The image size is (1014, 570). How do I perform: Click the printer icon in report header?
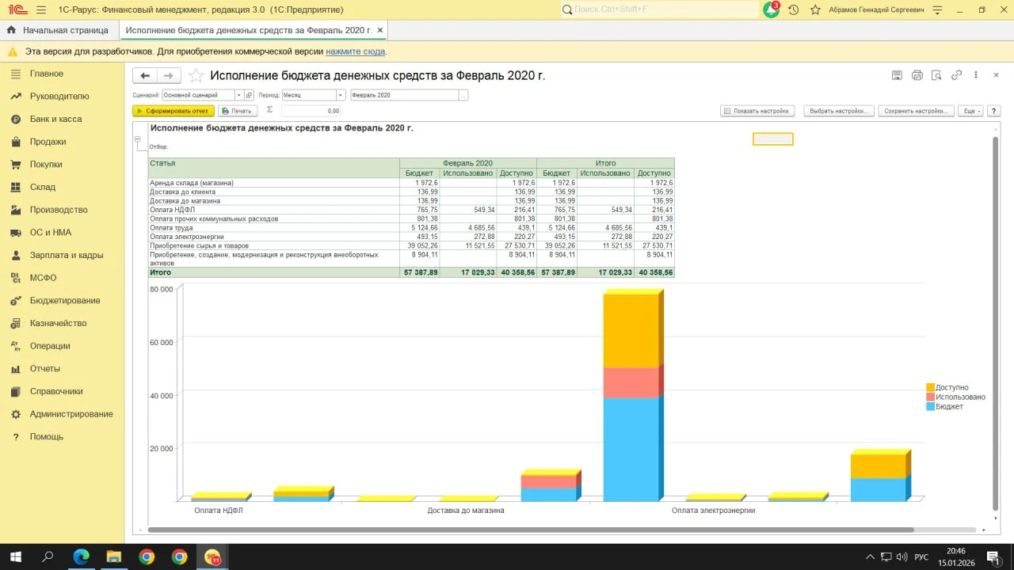(x=917, y=75)
